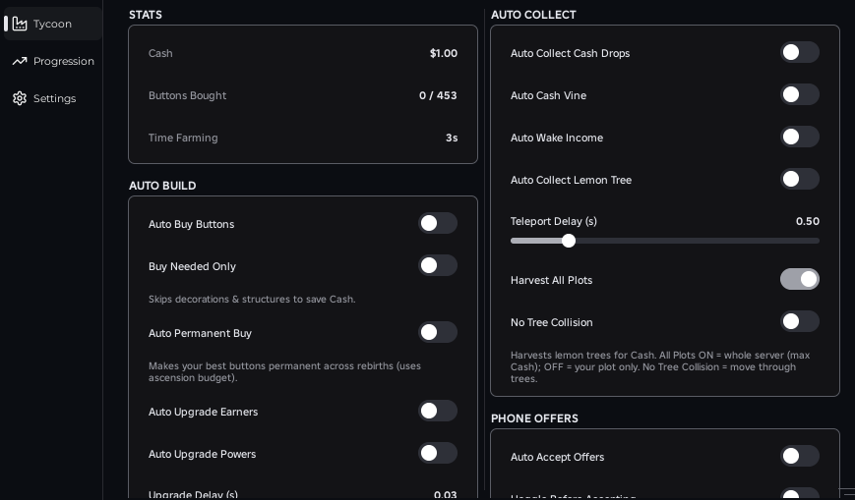
Task: Click the Progression trend arrow icon
Action: (20, 61)
